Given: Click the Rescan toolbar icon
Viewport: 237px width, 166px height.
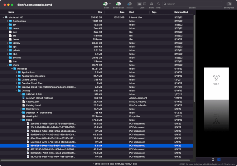Looking at the screenshot, I should (x=130, y=4).
